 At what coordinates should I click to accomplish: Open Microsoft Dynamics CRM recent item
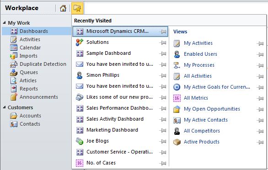(120, 32)
